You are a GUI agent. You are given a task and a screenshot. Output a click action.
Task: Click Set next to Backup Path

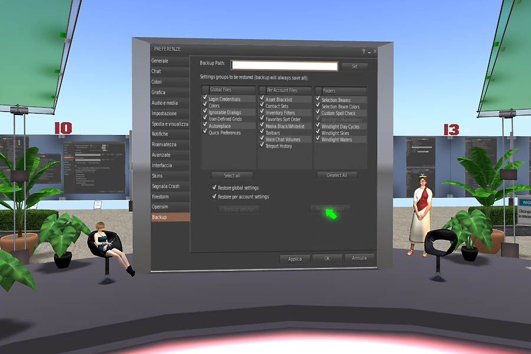tap(355, 67)
